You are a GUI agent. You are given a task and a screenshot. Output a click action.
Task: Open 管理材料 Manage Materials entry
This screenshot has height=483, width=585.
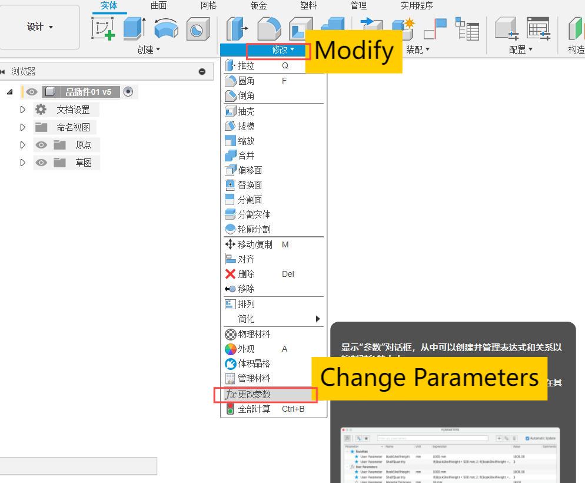(274, 378)
